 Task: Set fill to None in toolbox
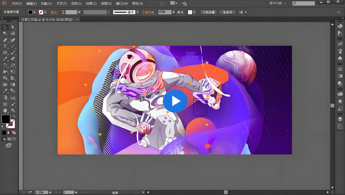tap(13, 133)
